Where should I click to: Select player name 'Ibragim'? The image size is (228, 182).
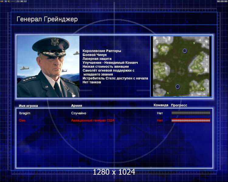(25, 113)
